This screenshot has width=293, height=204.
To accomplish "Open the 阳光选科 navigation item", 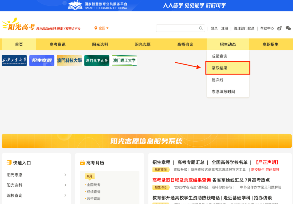I will pos(100,44).
